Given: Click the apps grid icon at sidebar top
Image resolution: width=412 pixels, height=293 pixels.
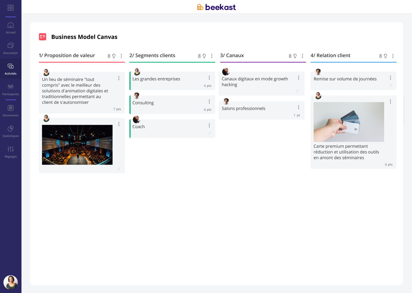Looking at the screenshot, I should point(10,8).
